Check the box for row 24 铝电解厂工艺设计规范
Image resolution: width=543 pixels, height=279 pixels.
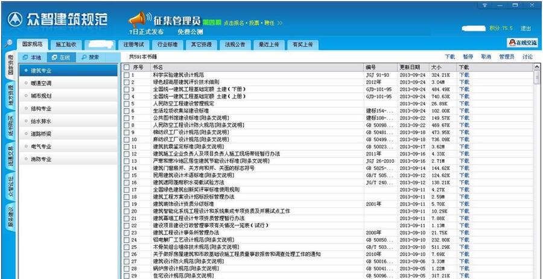[x=127, y=240]
